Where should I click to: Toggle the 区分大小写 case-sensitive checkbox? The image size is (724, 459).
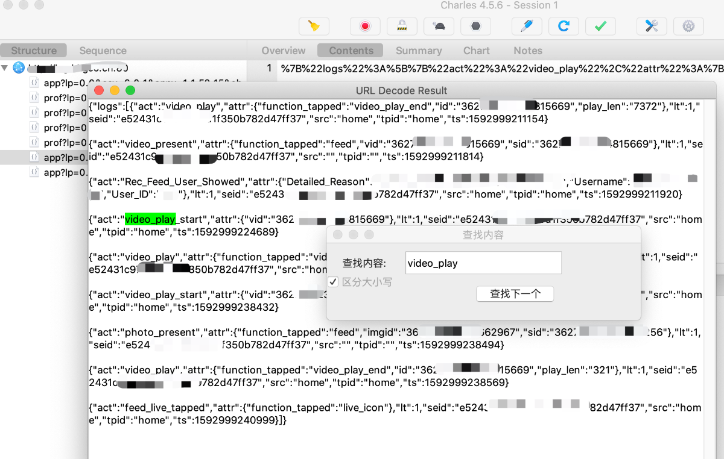click(333, 282)
